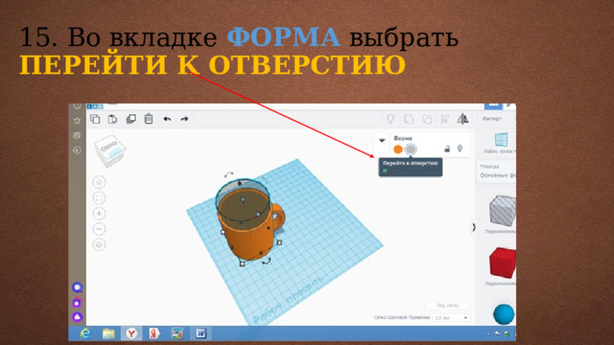Click the curved rotation handle below the mug
Image resolution: width=614 pixels, height=345 pixels.
[267, 261]
